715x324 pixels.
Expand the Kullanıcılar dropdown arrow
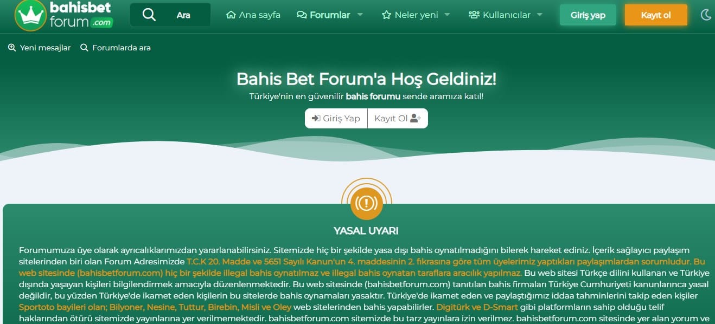coord(540,15)
